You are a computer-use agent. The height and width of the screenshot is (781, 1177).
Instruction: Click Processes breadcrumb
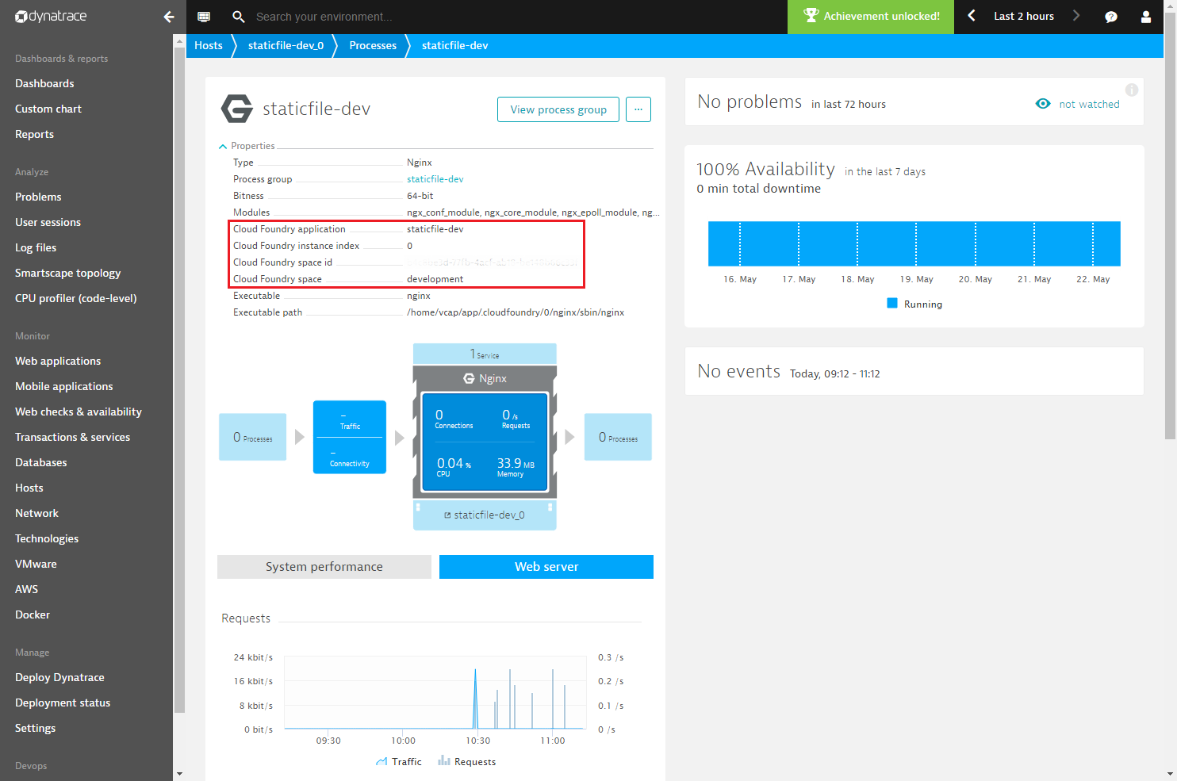[373, 45]
